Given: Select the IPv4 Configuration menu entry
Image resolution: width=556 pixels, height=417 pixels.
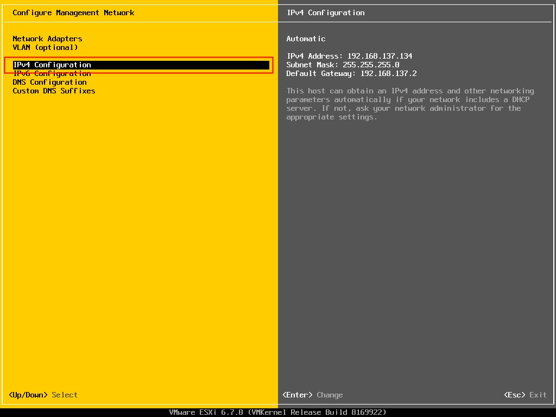Looking at the screenshot, I should tap(52, 65).
